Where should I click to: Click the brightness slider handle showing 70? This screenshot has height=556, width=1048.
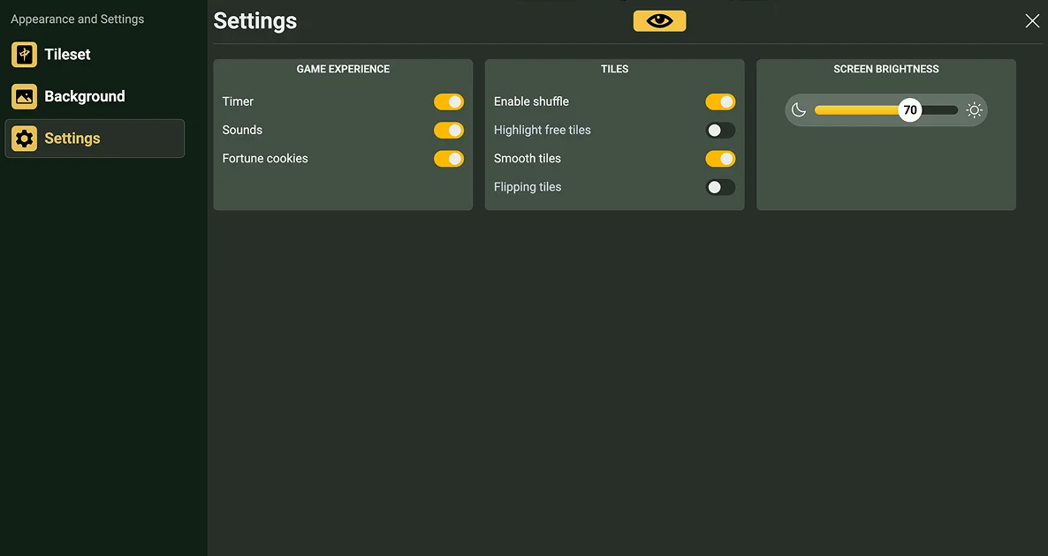coord(909,110)
